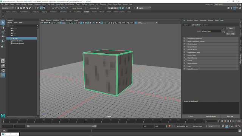This screenshot has width=242, height=136.
Task: Open the Mesh Tools menu
Action: (60, 4)
